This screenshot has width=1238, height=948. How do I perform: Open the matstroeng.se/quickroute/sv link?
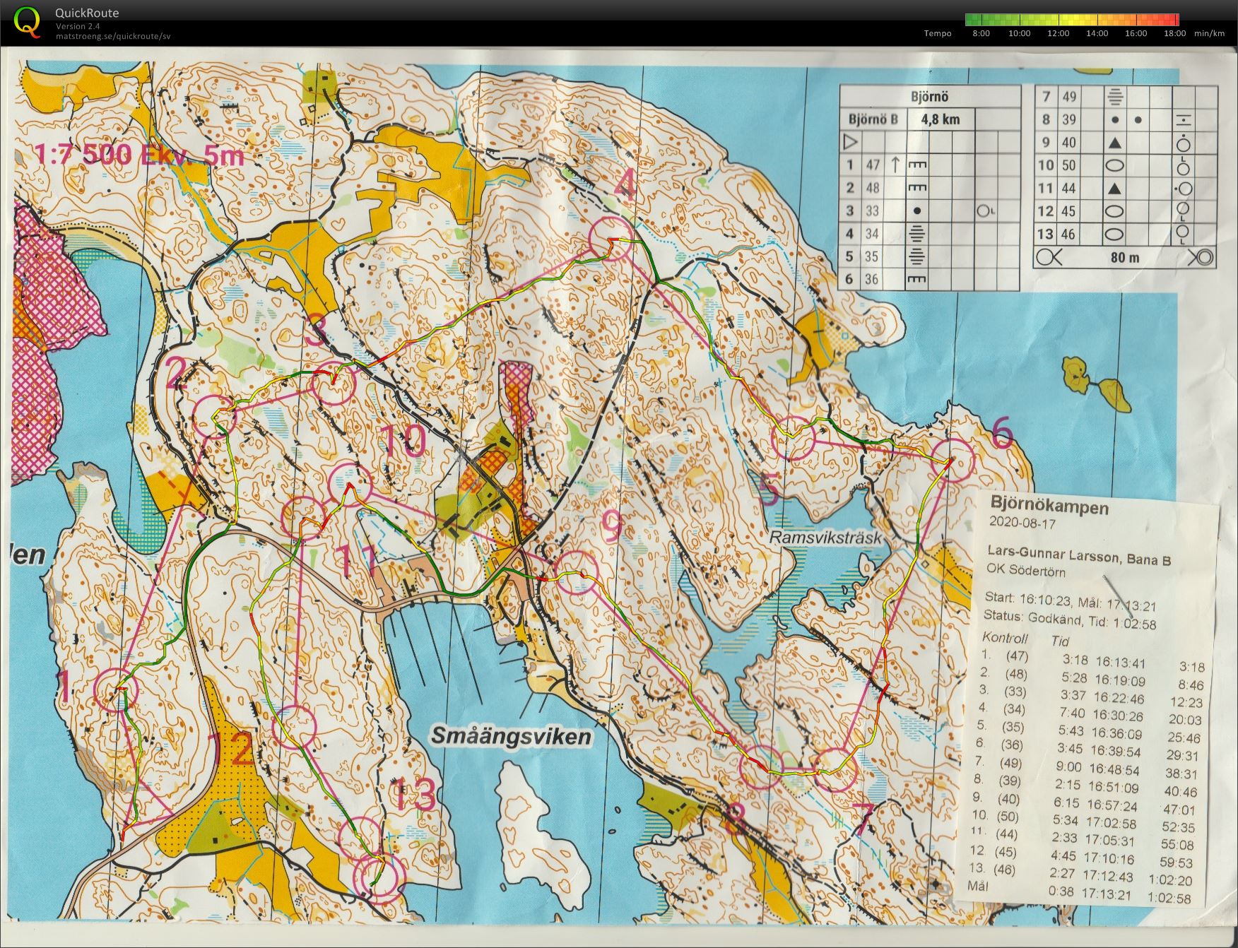(113, 36)
